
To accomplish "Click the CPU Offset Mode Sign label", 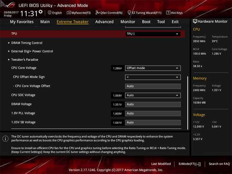I will coord(29,77).
